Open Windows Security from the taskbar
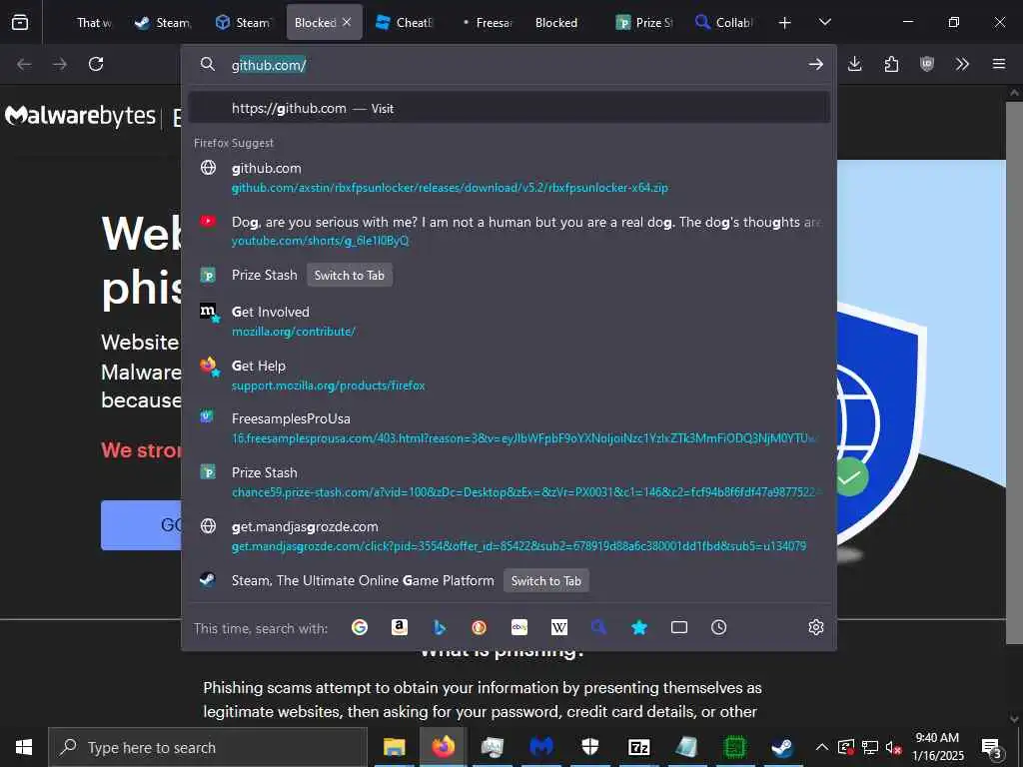The image size is (1023, 767). click(590, 747)
